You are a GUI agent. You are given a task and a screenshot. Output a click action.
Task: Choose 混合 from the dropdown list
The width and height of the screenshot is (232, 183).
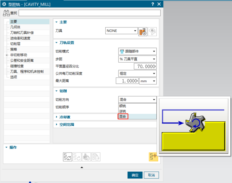click(x=137, y=117)
